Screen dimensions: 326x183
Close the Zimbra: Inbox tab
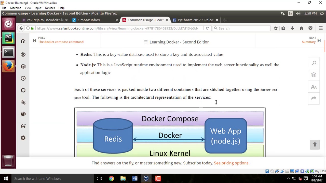(x=117, y=20)
